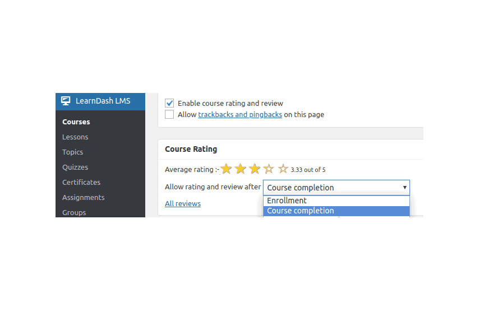Image resolution: width=498 pixels, height=312 pixels.
Task: Open Groups in the sidebar
Action: [x=75, y=212]
